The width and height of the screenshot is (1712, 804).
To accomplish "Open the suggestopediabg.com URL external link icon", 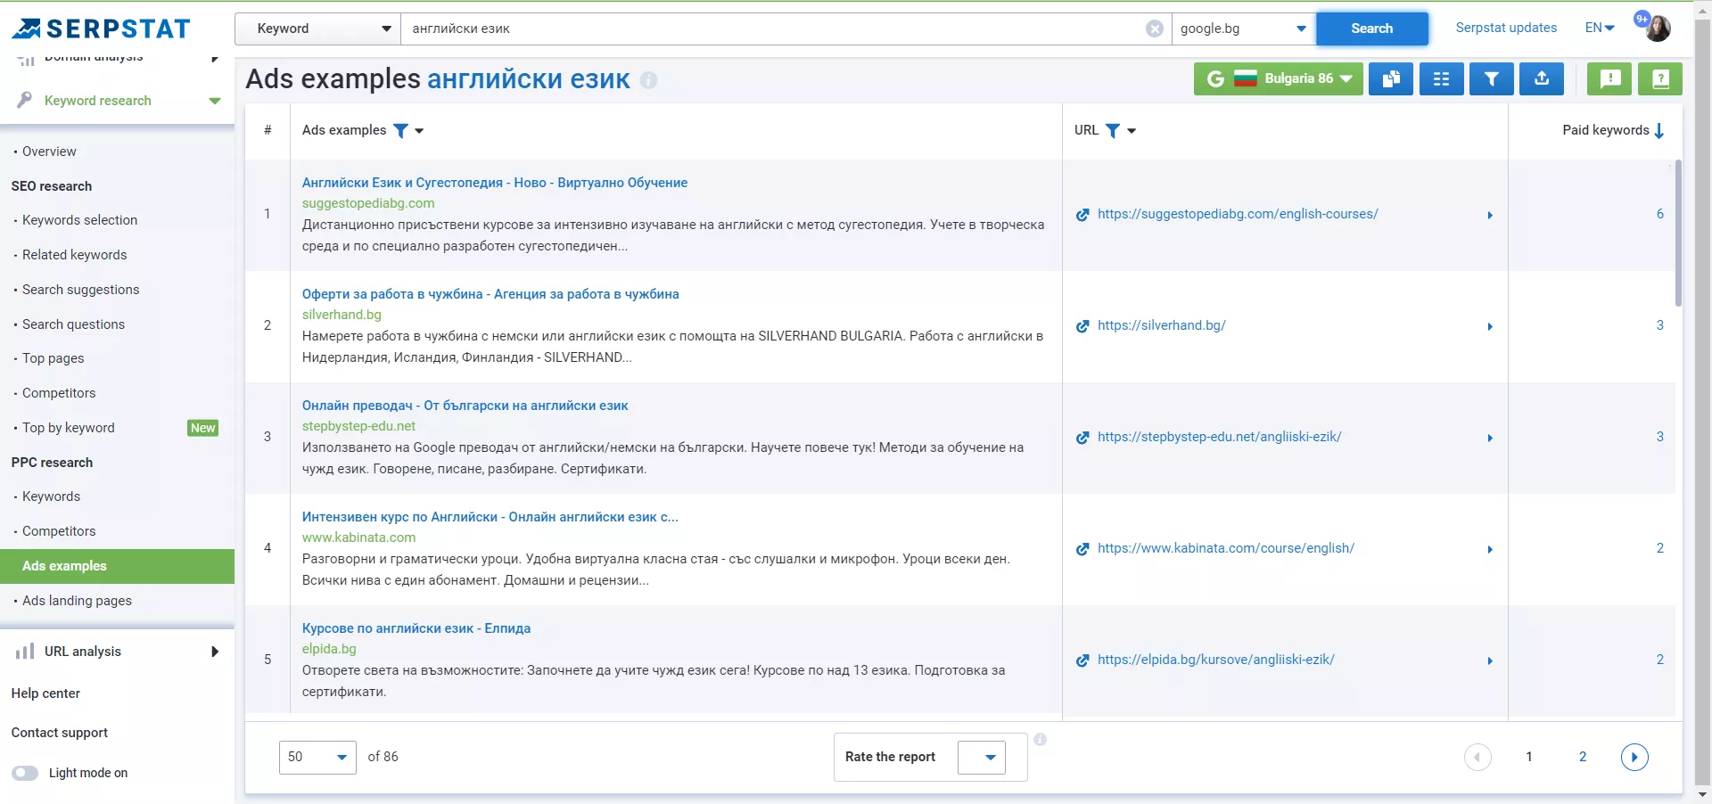I will (1082, 215).
